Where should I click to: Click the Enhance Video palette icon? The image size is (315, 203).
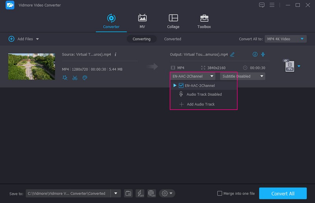point(85,78)
